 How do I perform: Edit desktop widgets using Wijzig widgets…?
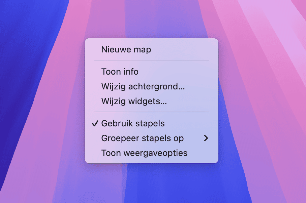[134, 101]
